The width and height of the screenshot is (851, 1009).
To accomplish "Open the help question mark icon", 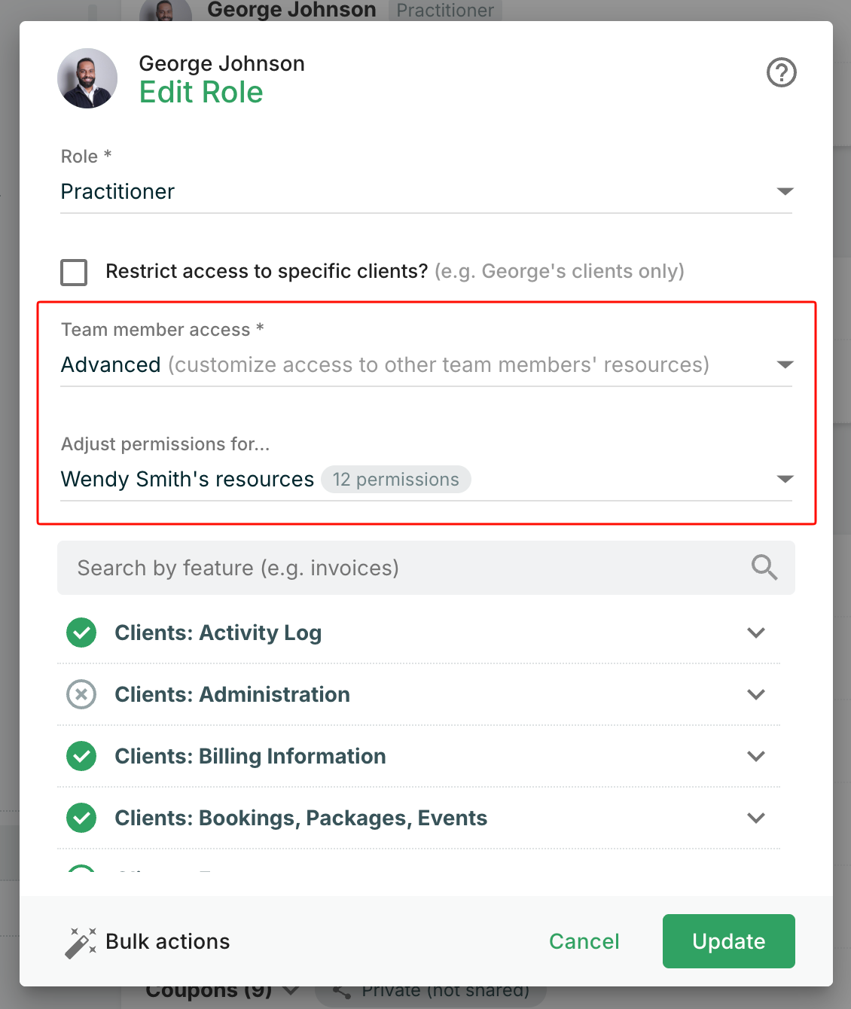I will [x=781, y=73].
